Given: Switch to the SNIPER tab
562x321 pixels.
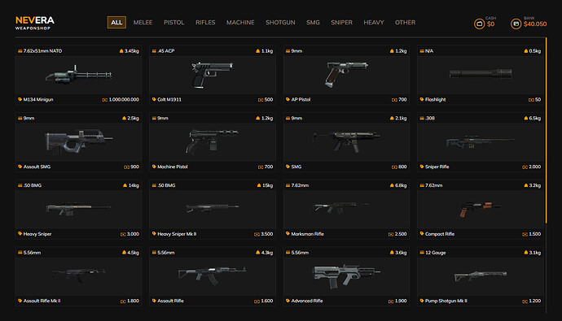Looking at the screenshot, I should tap(341, 22).
